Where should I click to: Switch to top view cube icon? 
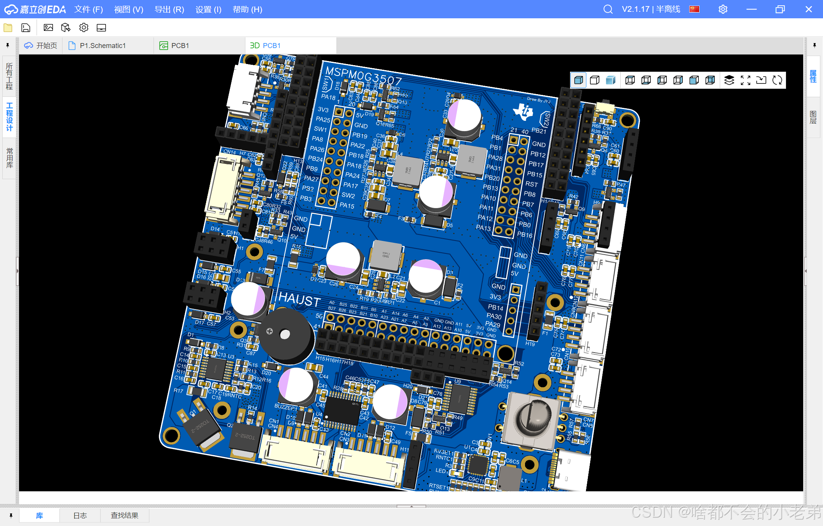(x=630, y=80)
